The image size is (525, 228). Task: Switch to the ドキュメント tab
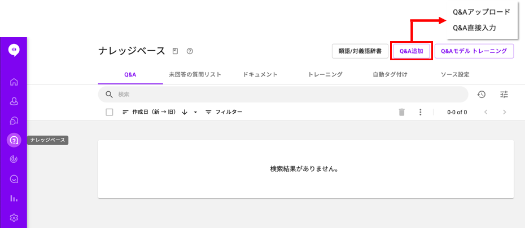[260, 74]
